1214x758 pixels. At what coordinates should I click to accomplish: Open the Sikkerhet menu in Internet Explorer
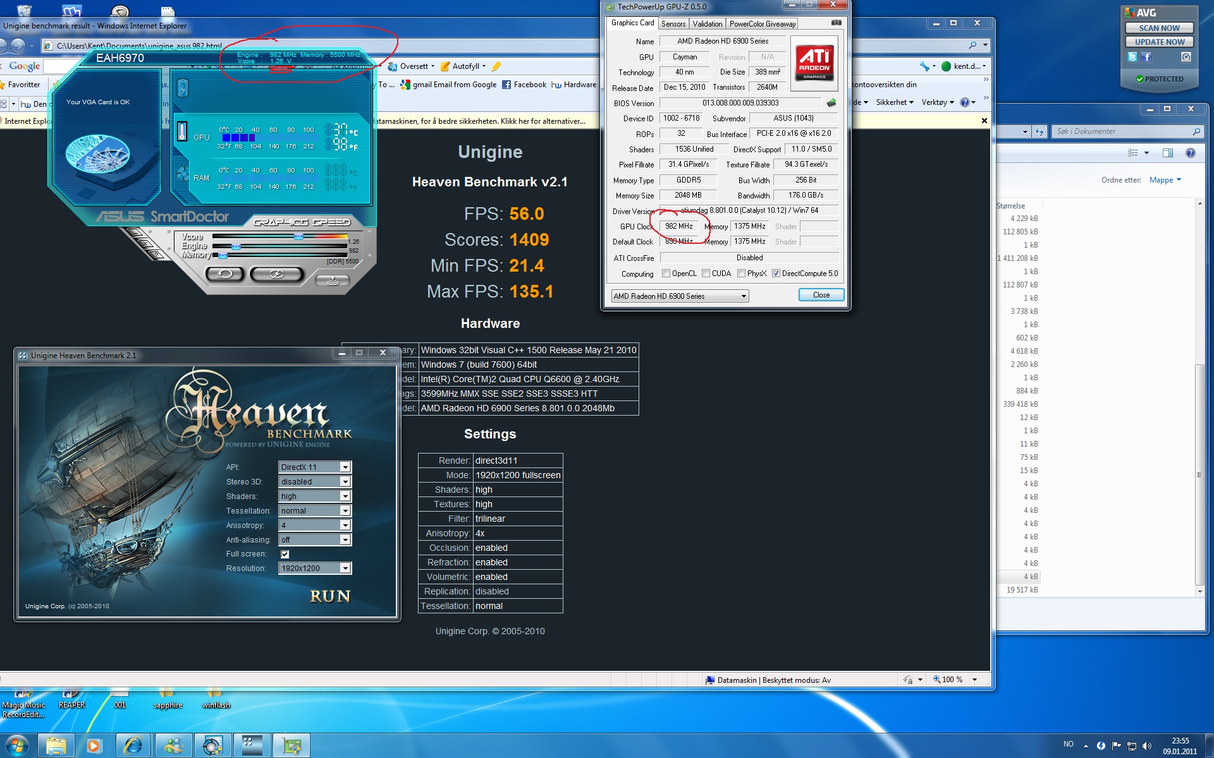click(895, 102)
